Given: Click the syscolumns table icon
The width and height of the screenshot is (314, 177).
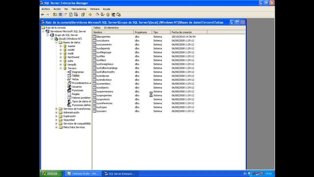Looking at the screenshot, I should 95,40.
